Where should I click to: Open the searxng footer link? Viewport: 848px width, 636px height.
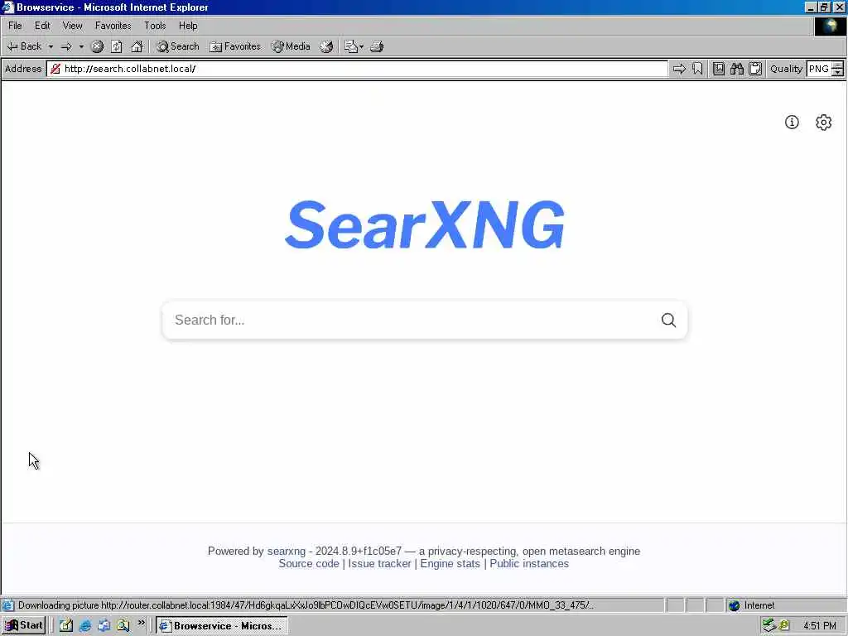click(286, 551)
